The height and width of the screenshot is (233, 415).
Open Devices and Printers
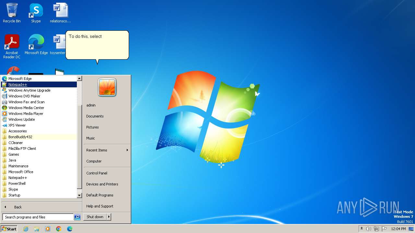(107, 184)
